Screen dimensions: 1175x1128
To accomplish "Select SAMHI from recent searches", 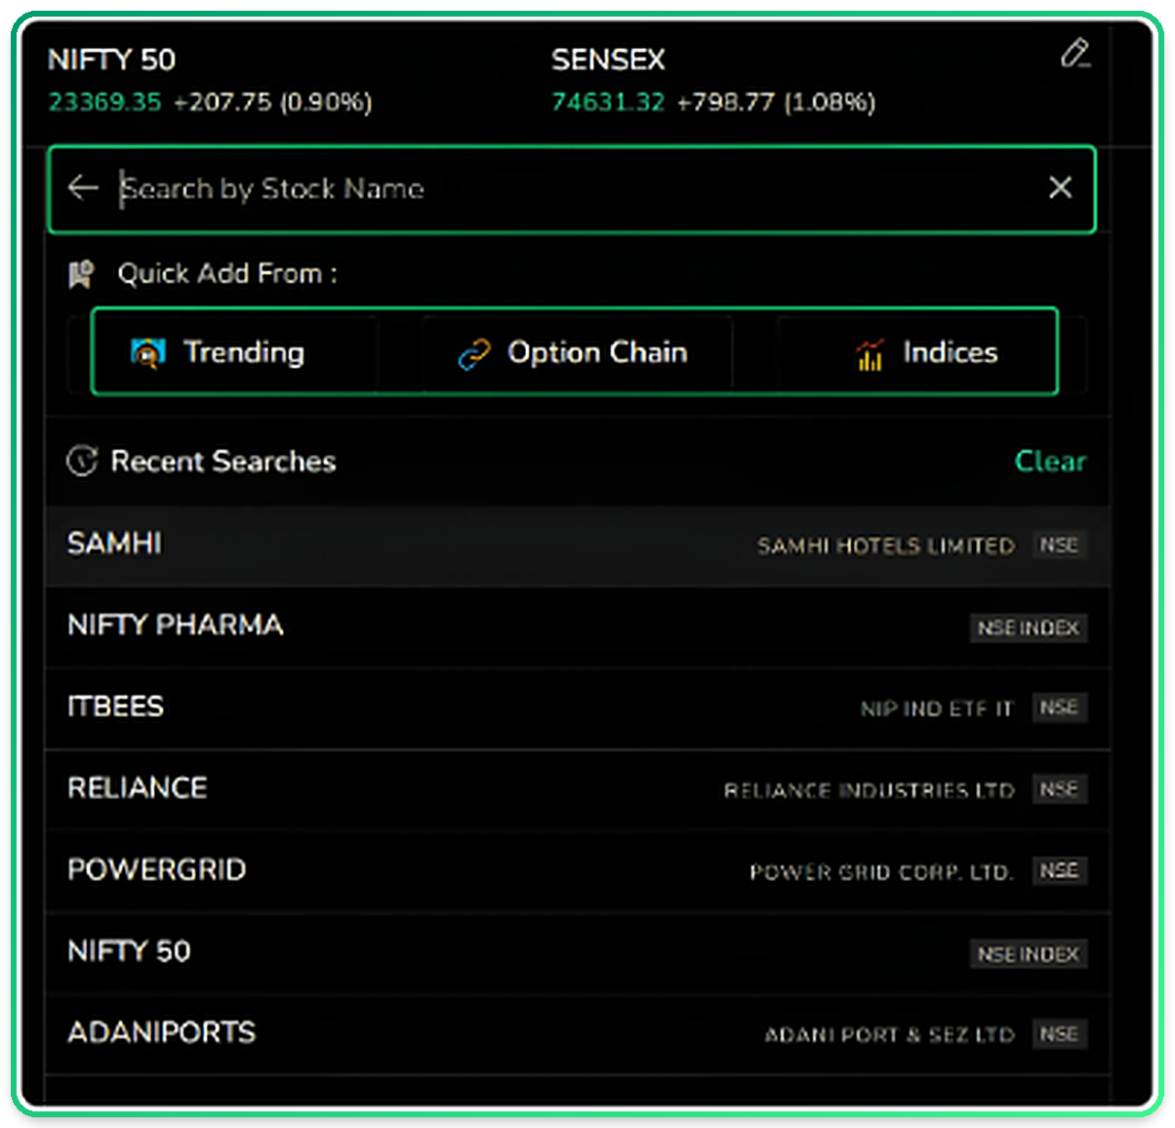I will 577,544.
